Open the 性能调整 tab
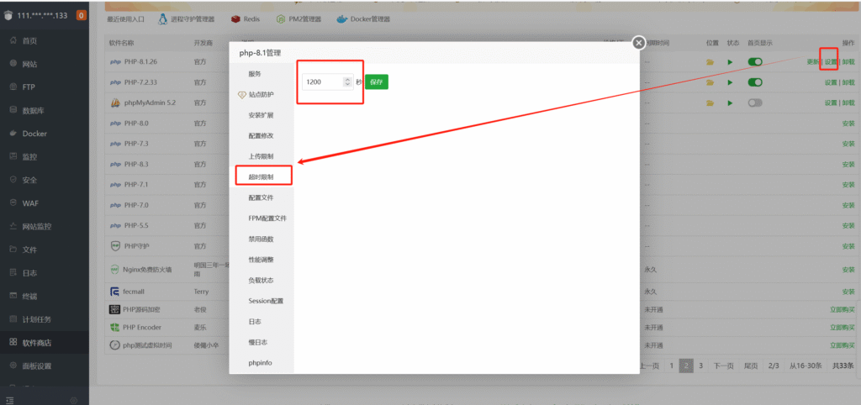The width and height of the screenshot is (861, 405). pos(261,260)
